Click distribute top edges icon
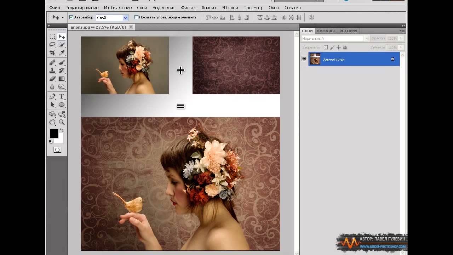 [260, 17]
